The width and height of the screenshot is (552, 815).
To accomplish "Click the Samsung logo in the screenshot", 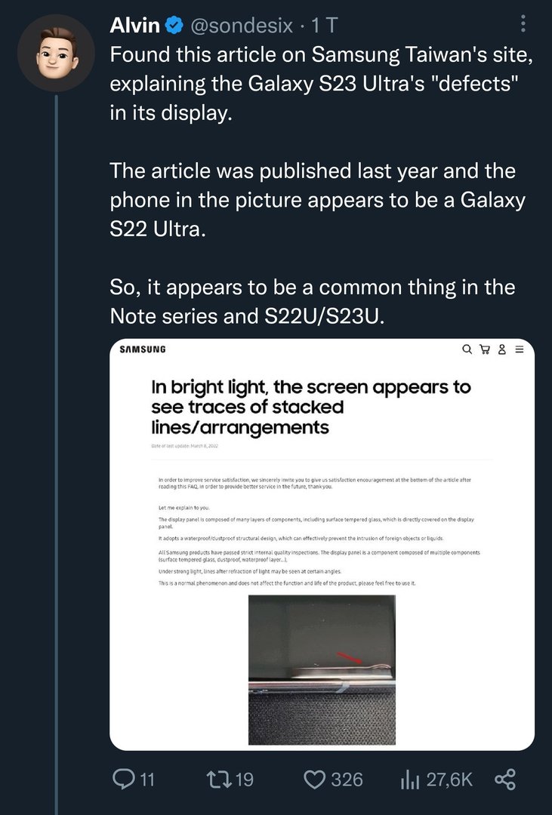I will pyautogui.click(x=143, y=349).
